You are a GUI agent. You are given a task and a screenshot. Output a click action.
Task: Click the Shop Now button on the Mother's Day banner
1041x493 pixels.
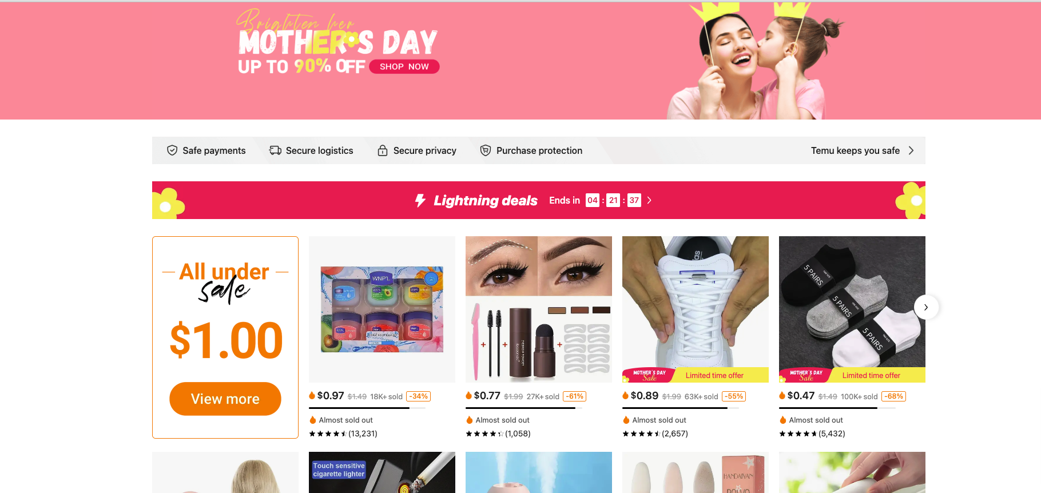[x=404, y=66]
